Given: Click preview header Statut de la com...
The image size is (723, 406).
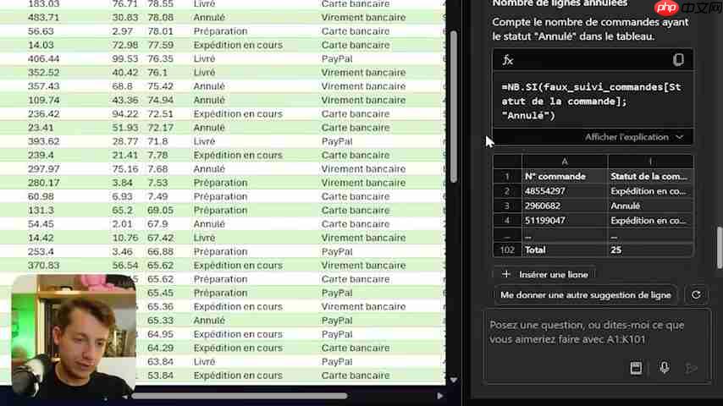Looking at the screenshot, I should pos(649,177).
